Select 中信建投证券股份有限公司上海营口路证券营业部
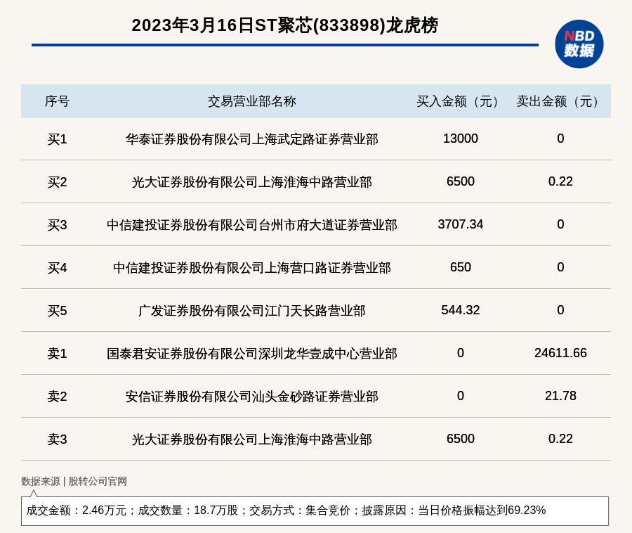 (x=252, y=268)
